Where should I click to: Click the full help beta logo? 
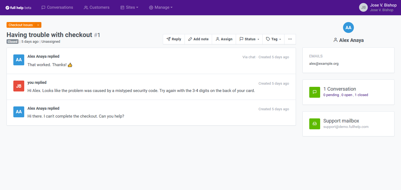click(x=19, y=8)
